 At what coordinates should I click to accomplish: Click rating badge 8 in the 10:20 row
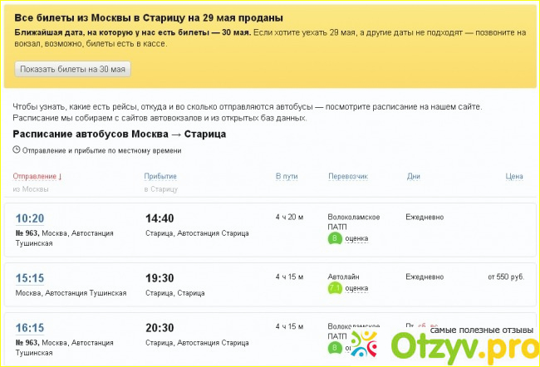click(335, 238)
